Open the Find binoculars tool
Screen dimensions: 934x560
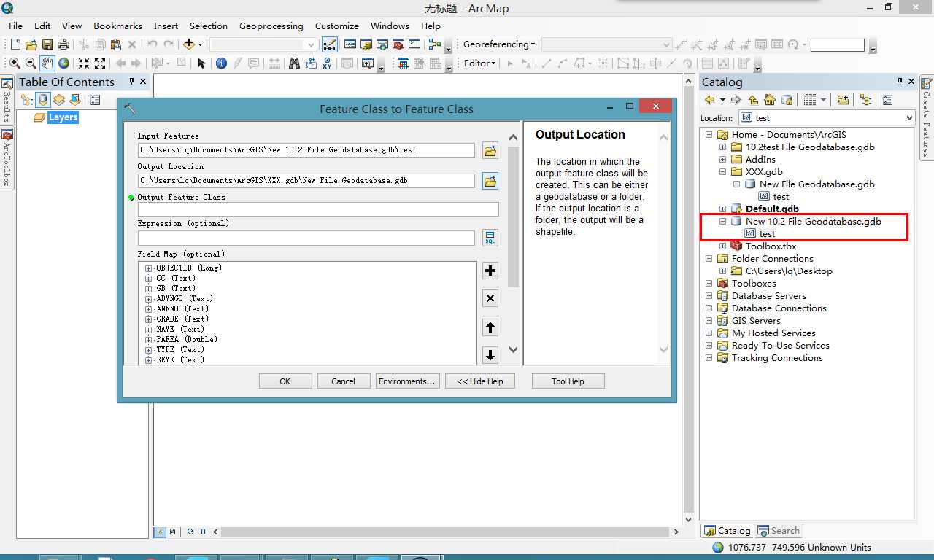point(294,63)
